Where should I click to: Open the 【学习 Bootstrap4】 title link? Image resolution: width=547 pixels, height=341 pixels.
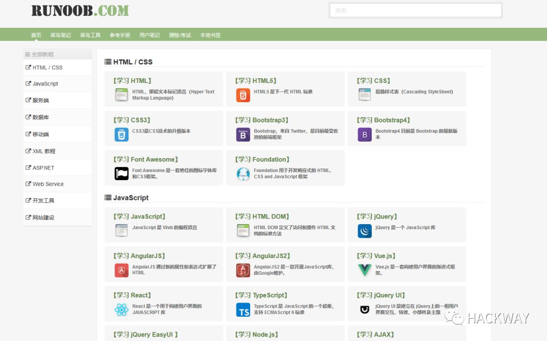tap(383, 120)
